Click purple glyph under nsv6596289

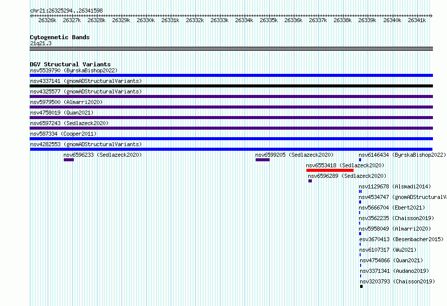310,181
